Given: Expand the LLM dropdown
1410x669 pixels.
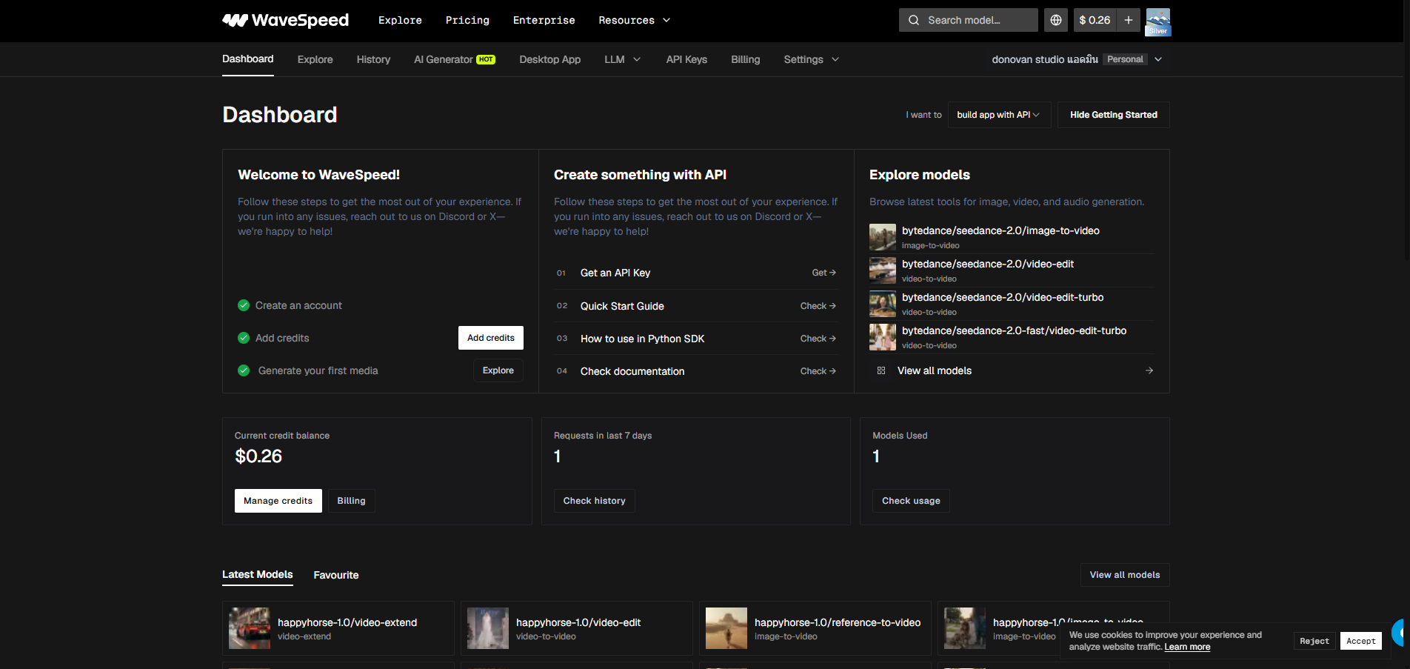Looking at the screenshot, I should click(623, 59).
